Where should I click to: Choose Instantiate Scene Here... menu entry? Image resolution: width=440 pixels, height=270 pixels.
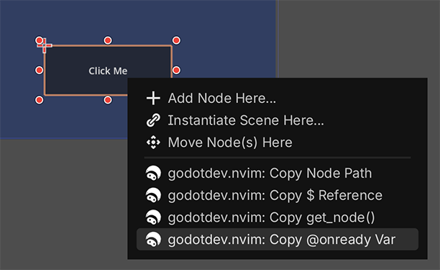278,120
